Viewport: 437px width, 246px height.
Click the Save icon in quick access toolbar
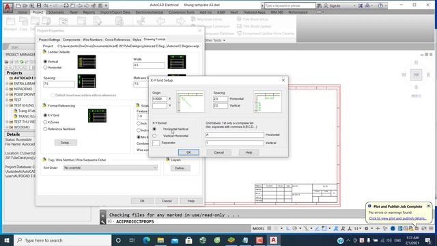(39, 5)
